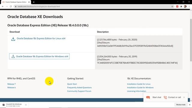Open the Quick Start link

[72, 84]
